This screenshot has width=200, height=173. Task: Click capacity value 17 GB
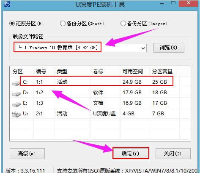click(x=159, y=103)
